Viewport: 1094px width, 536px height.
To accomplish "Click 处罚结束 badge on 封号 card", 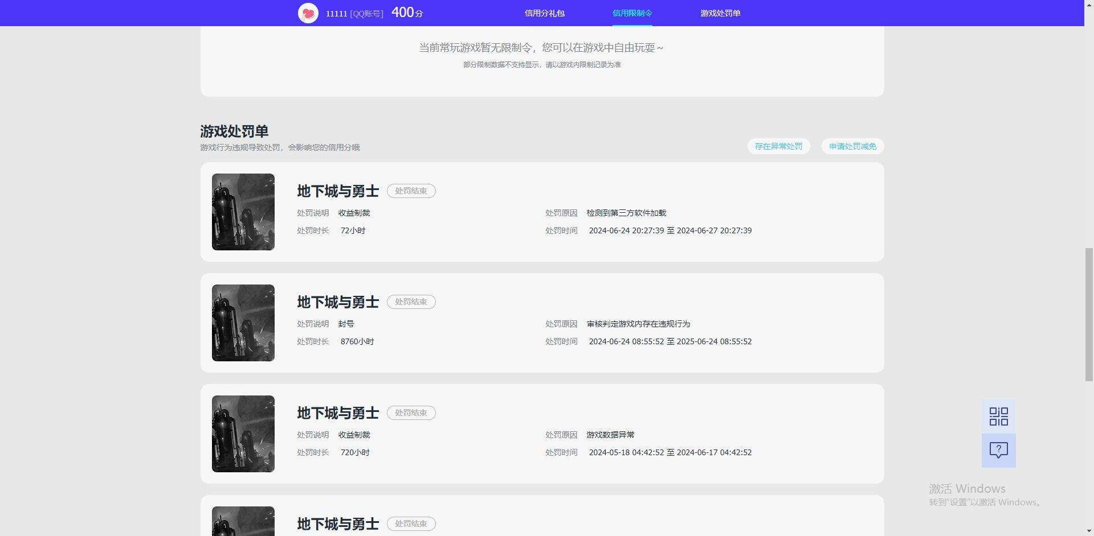I will pos(411,302).
